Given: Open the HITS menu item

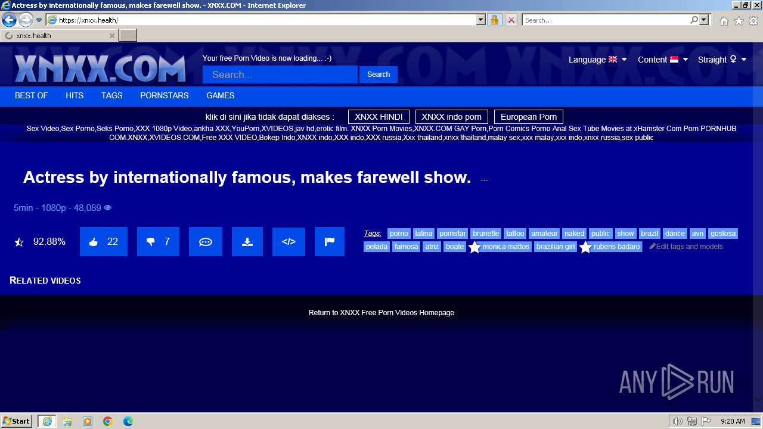Looking at the screenshot, I should [75, 95].
